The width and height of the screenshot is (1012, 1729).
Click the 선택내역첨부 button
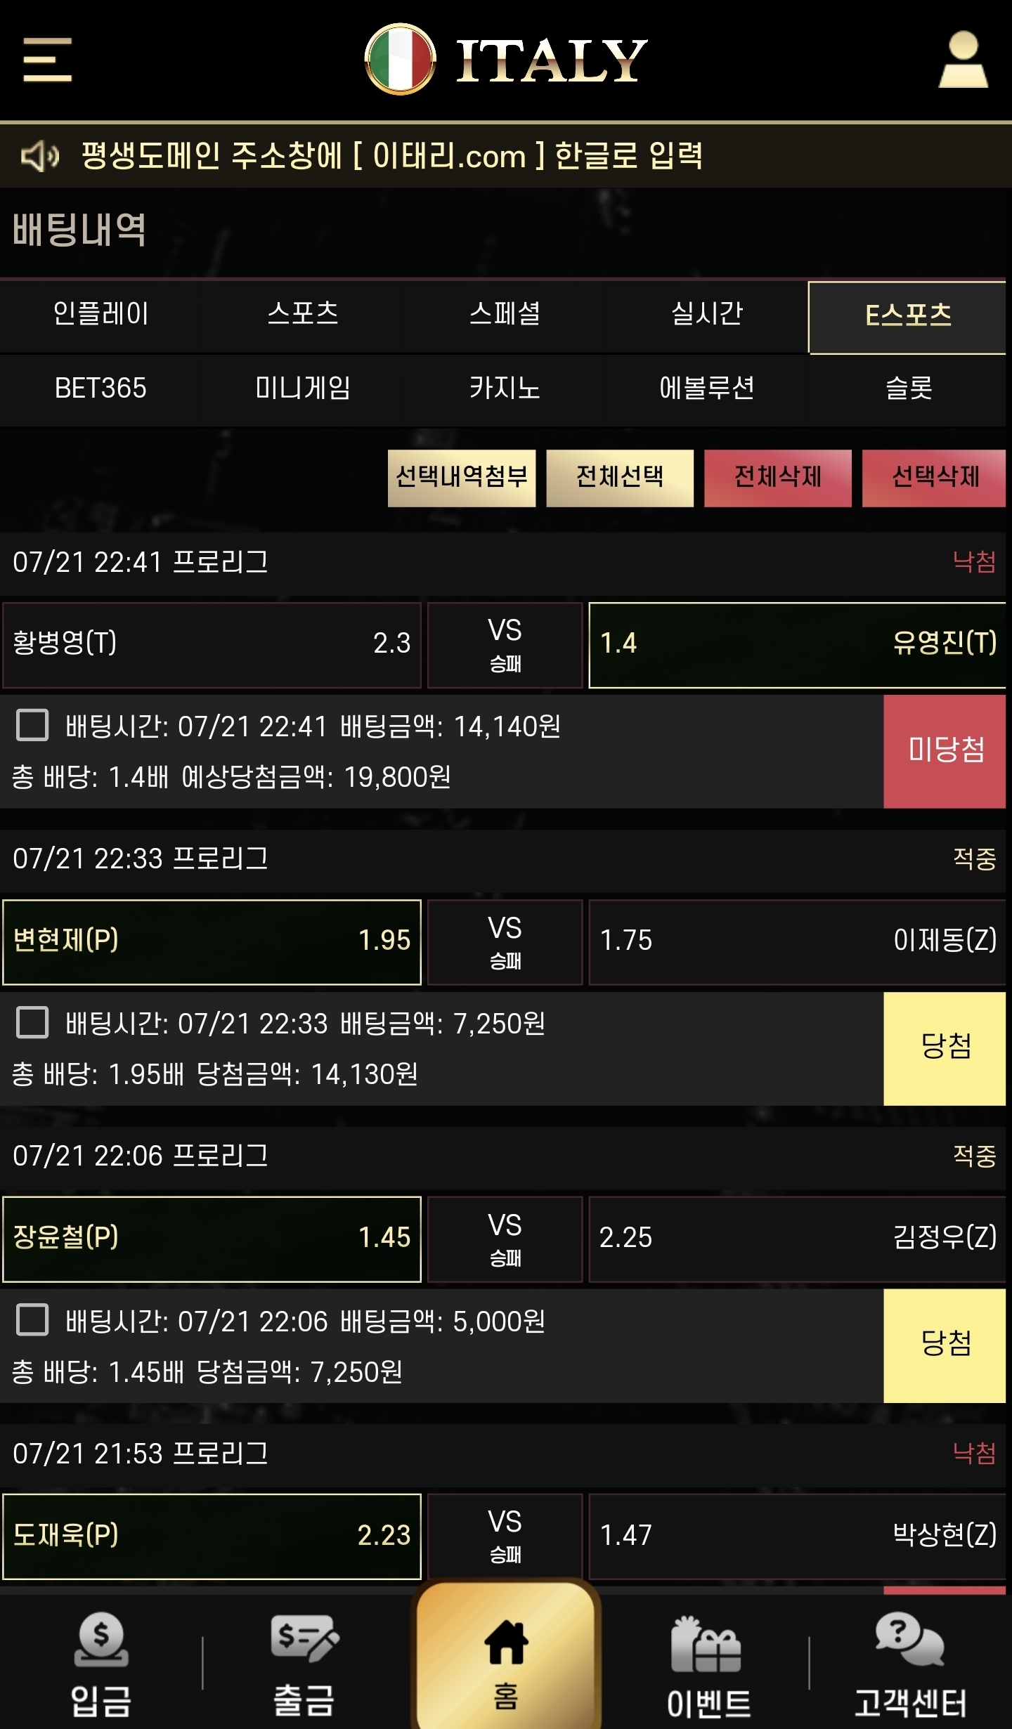pos(462,478)
